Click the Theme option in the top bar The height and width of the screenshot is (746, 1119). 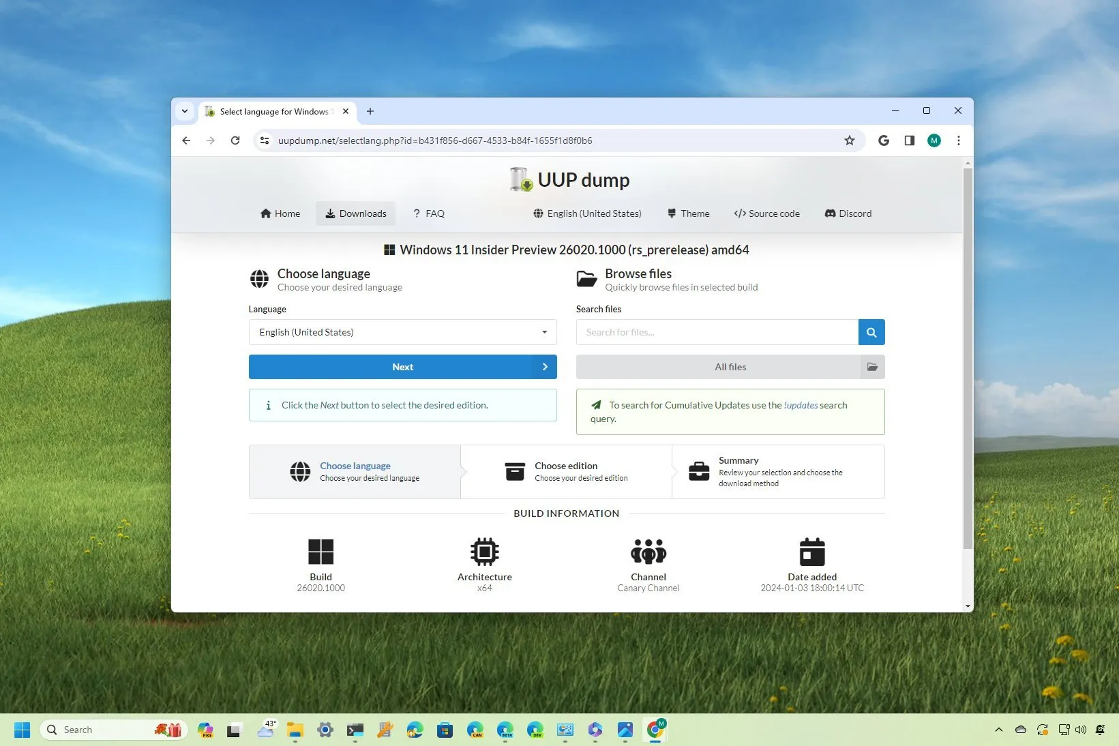[x=688, y=213]
